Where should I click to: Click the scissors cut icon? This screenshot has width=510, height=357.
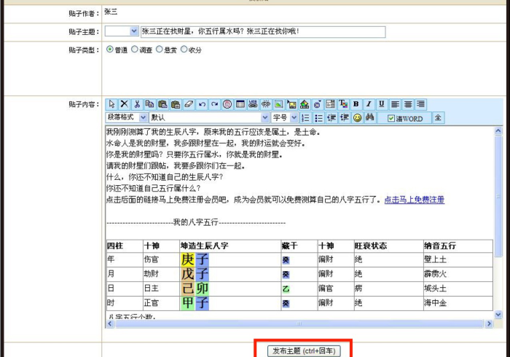(x=137, y=104)
